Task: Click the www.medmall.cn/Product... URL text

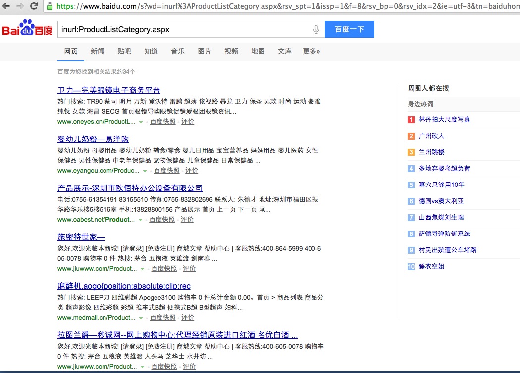Action: click(97, 318)
